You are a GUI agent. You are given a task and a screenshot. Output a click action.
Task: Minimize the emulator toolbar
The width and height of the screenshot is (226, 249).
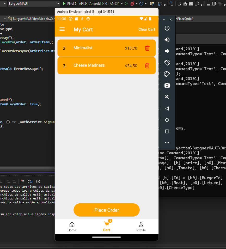pyautogui.click(x=164, y=20)
